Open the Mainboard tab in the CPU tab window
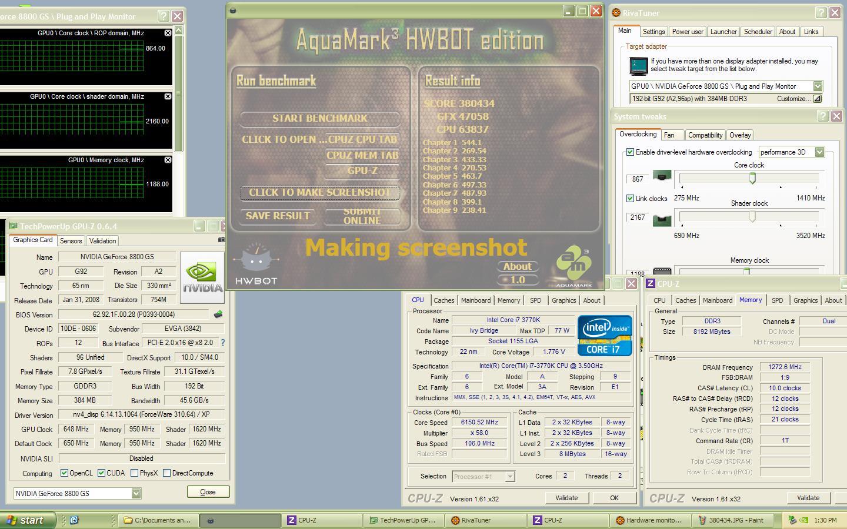Viewport: 847px width, 529px height. (x=476, y=300)
